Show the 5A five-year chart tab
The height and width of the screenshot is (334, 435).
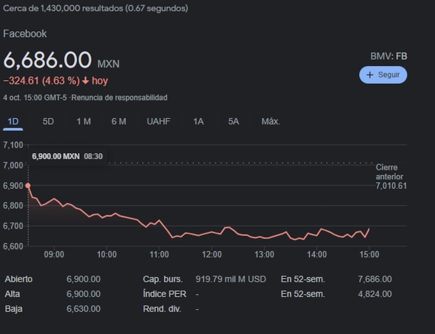[x=233, y=122]
